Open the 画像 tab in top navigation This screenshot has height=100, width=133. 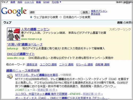coord(13,2)
